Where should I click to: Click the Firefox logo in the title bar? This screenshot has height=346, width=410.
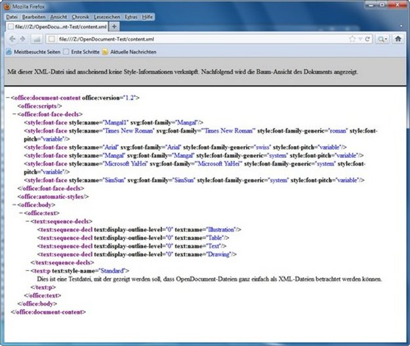[x=7, y=6]
